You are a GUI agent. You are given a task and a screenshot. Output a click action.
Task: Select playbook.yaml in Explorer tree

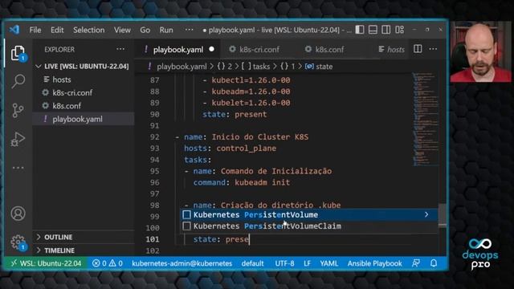click(84, 119)
